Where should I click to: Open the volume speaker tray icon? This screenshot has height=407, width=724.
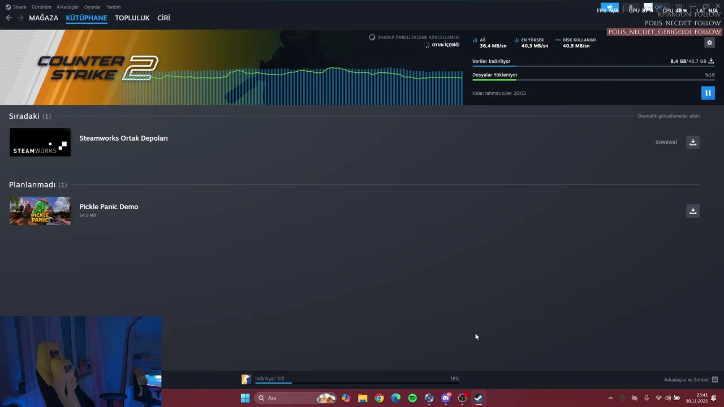667,398
